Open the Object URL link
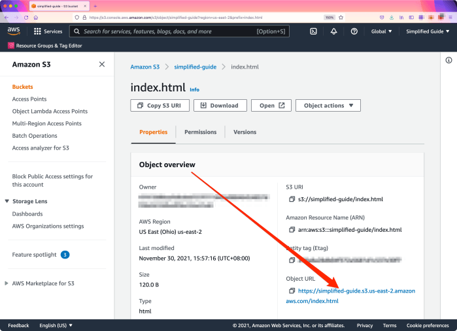This screenshot has width=457, height=331. pyautogui.click(x=350, y=296)
